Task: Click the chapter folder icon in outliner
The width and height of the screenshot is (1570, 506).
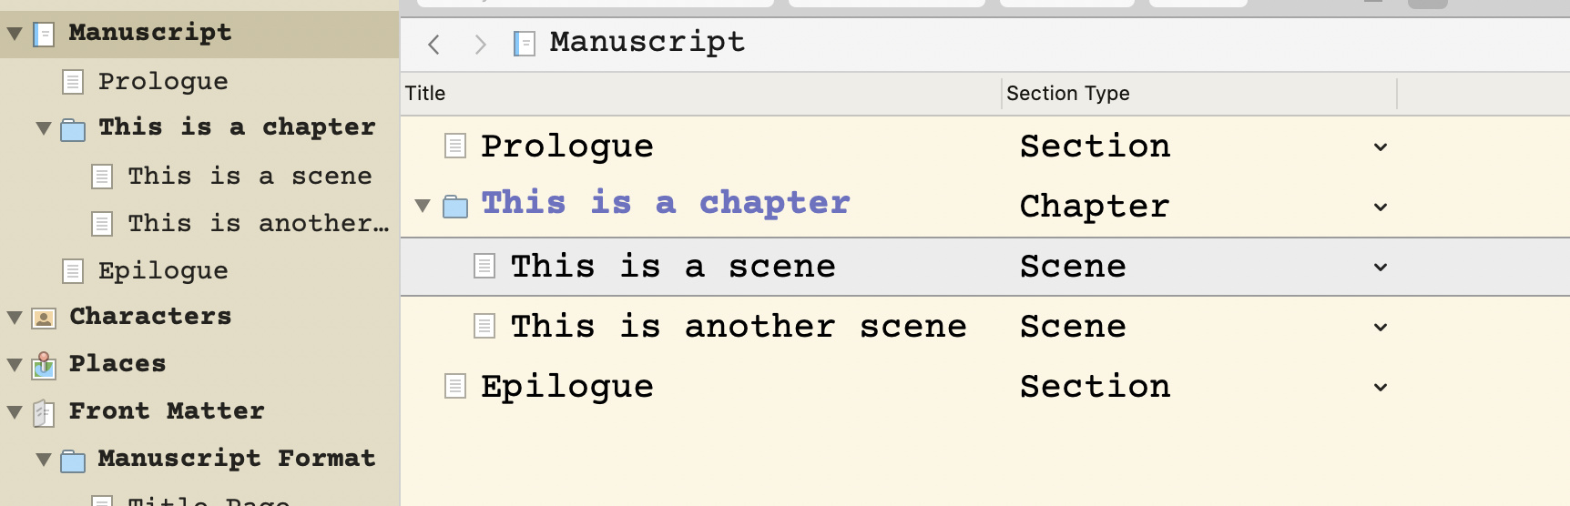Action: (x=455, y=207)
